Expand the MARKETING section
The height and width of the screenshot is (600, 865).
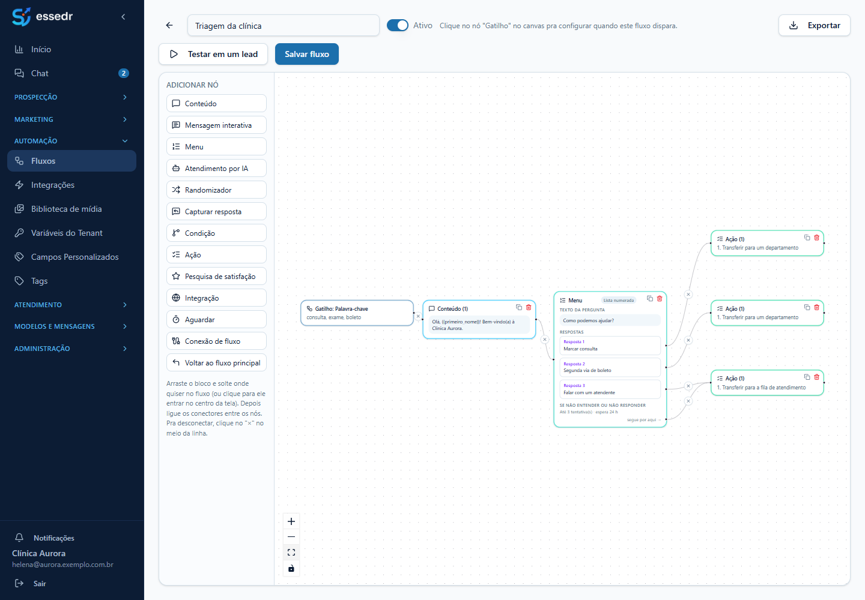pyautogui.click(x=71, y=119)
